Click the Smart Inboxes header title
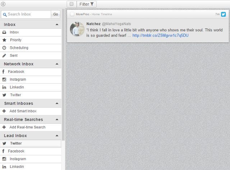Image resolution: width=230 pixels, height=170 pixels. [x=19, y=103]
